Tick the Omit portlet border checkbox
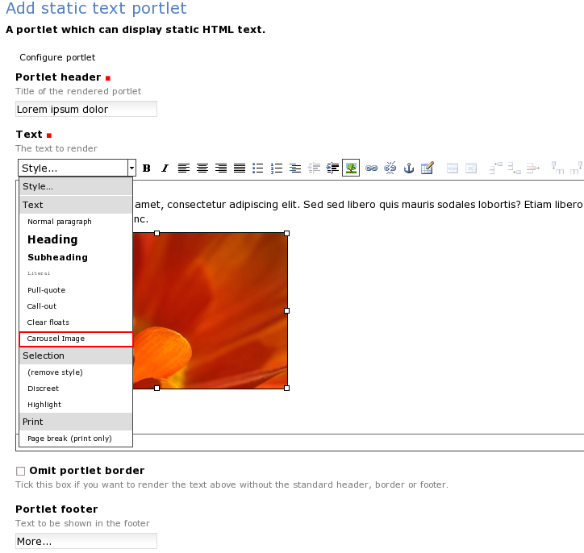 click(x=20, y=471)
